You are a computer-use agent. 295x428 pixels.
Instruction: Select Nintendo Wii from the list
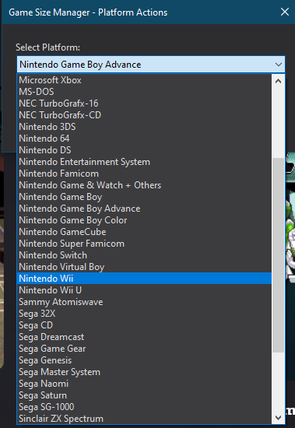coord(144,279)
